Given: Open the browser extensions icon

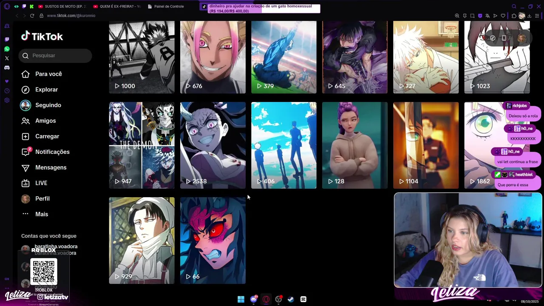Looking at the screenshot, I should [514, 16].
